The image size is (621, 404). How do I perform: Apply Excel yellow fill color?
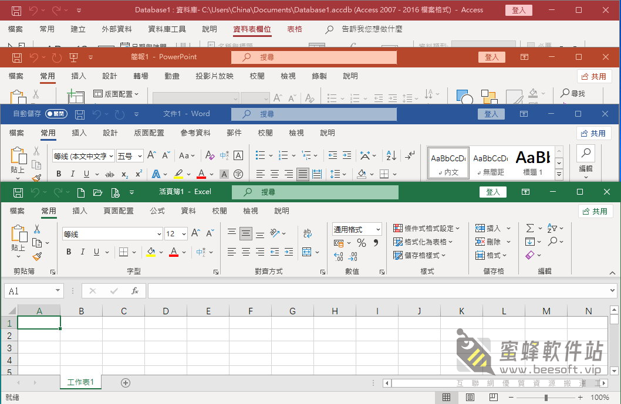151,252
